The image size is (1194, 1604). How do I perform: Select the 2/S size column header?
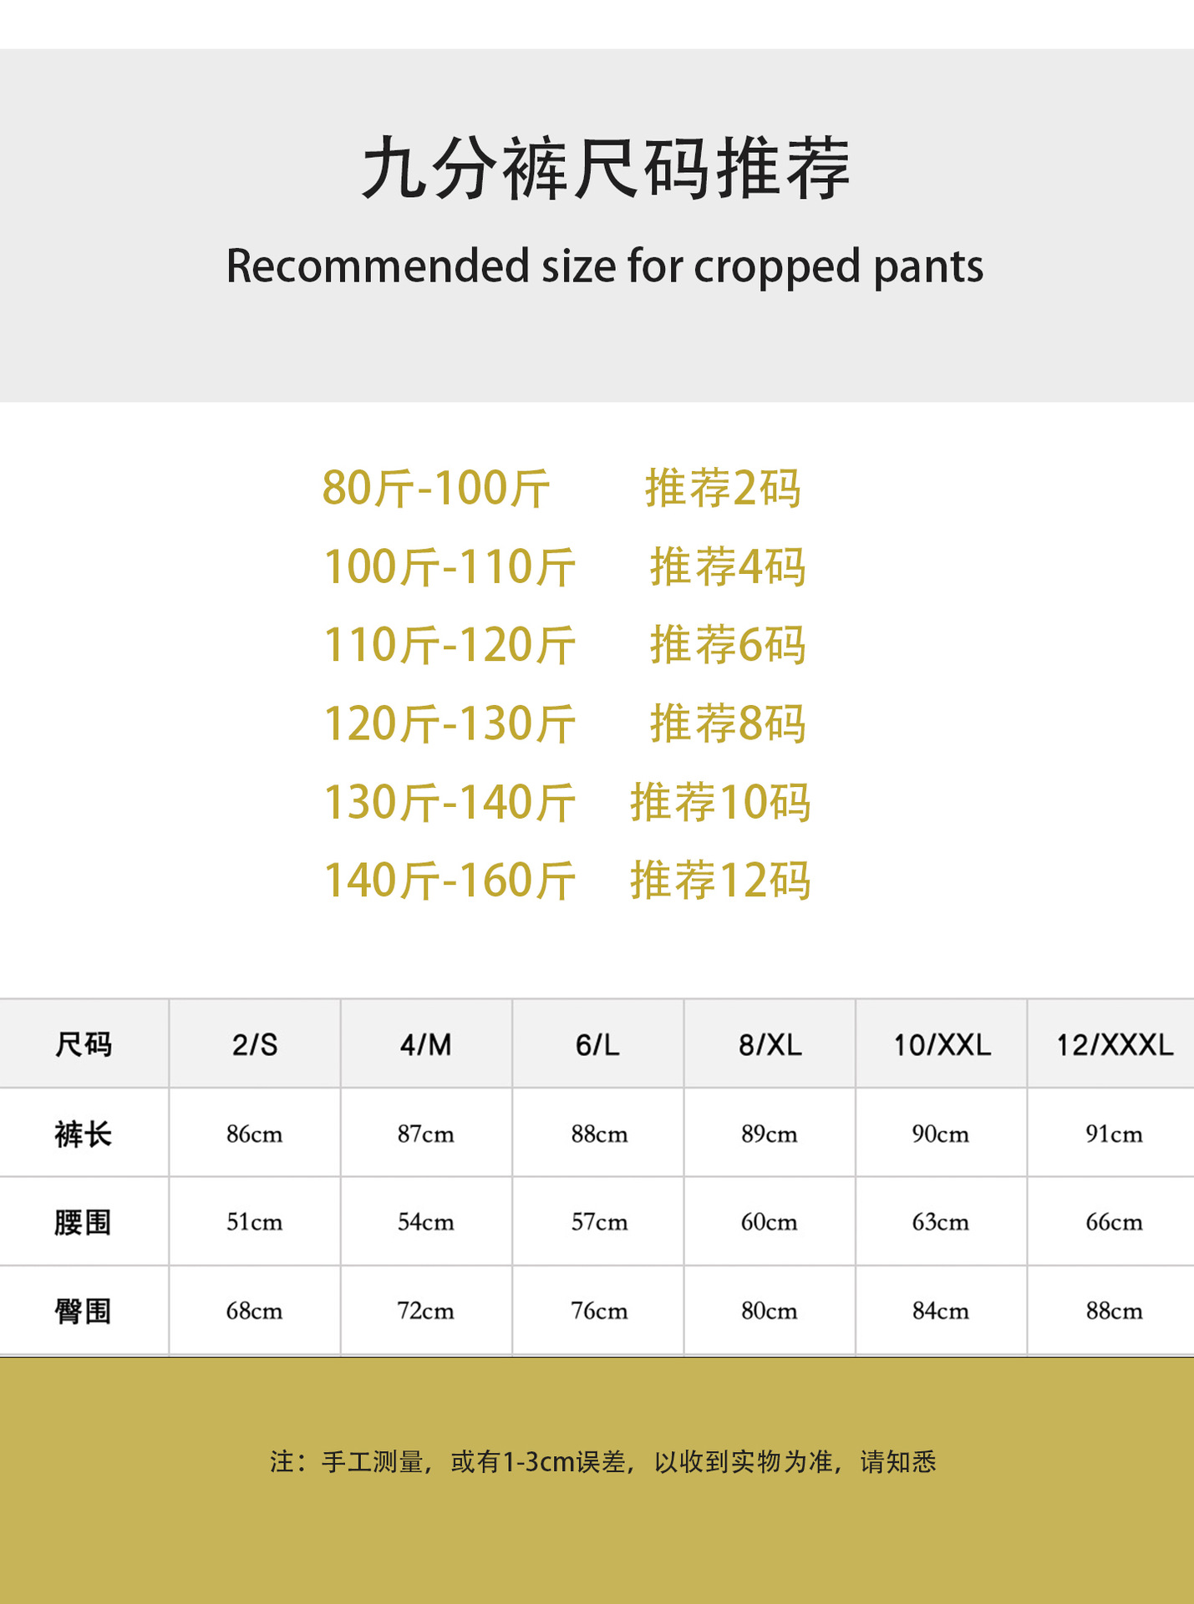255,1044
